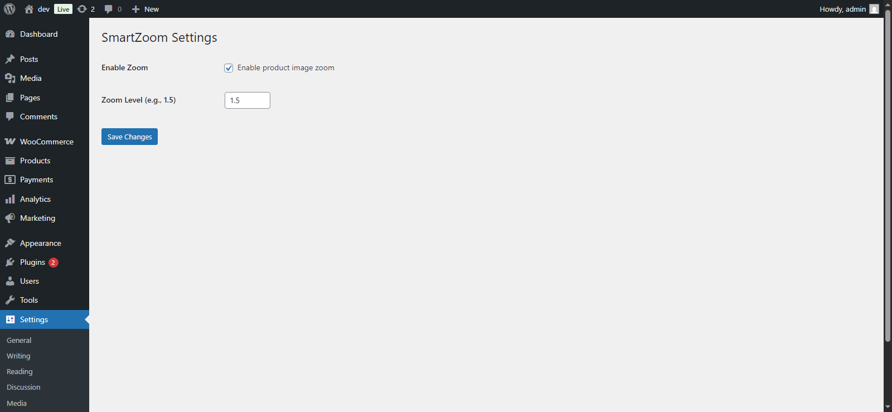
Task: Click the WooCommerce logo icon
Action: (x=10, y=142)
